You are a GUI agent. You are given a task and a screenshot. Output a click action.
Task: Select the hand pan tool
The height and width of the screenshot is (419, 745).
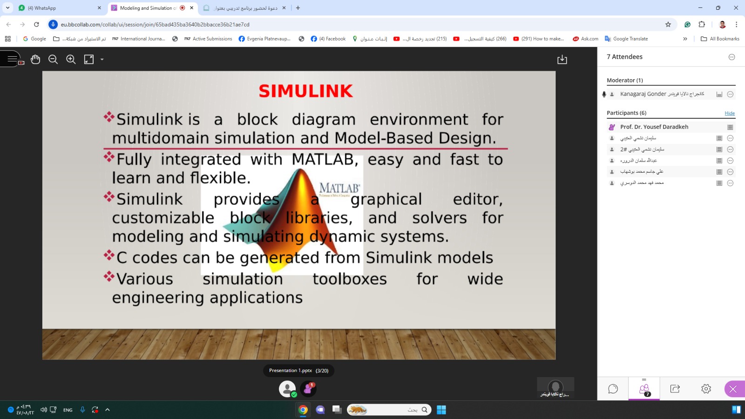[35, 59]
